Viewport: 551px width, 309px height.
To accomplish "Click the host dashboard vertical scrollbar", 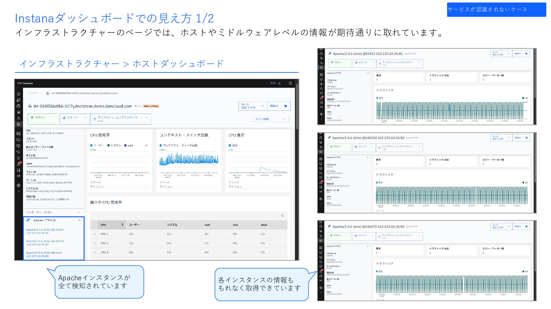I will (x=297, y=106).
